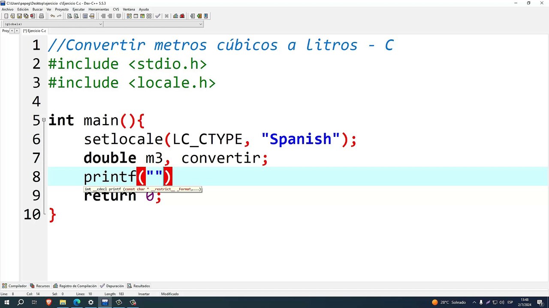Click the Open file toolbar icon

point(13,16)
